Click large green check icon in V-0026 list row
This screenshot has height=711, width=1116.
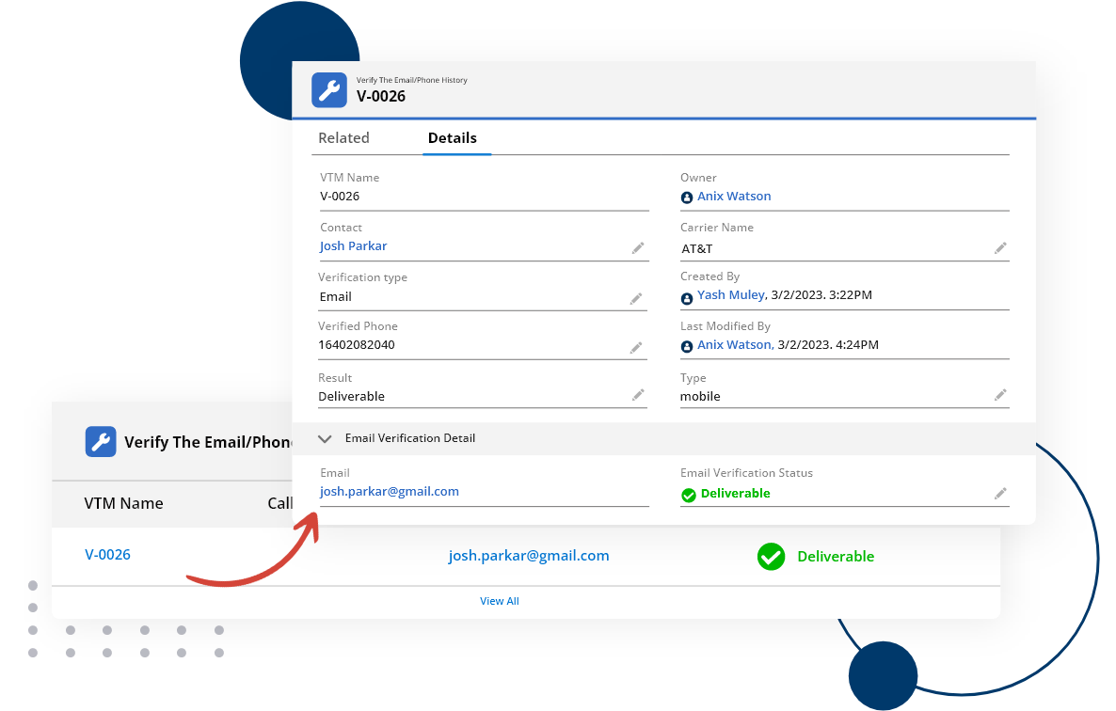point(771,557)
